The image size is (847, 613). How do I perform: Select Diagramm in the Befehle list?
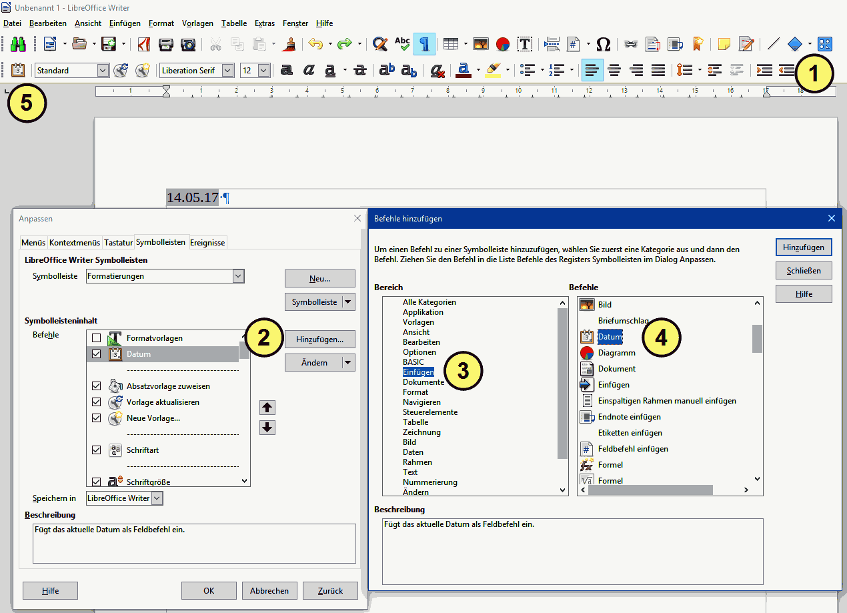pyautogui.click(x=616, y=353)
